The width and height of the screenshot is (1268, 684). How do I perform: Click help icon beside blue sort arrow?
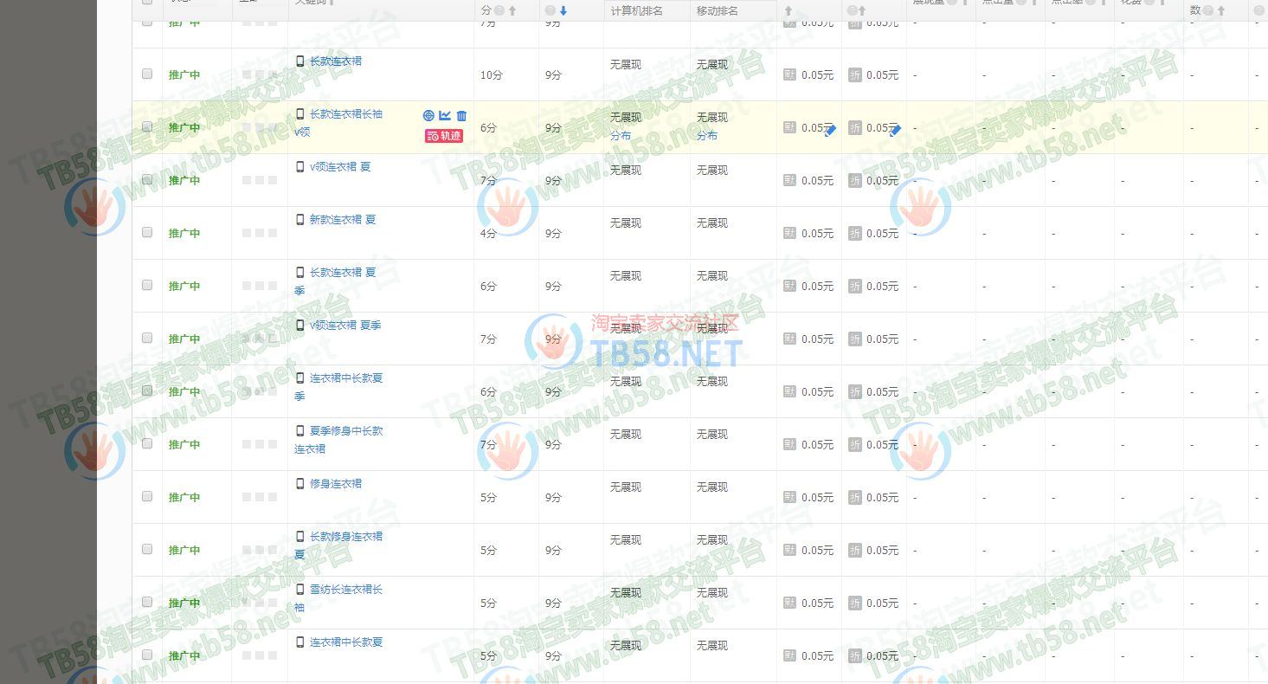[550, 10]
